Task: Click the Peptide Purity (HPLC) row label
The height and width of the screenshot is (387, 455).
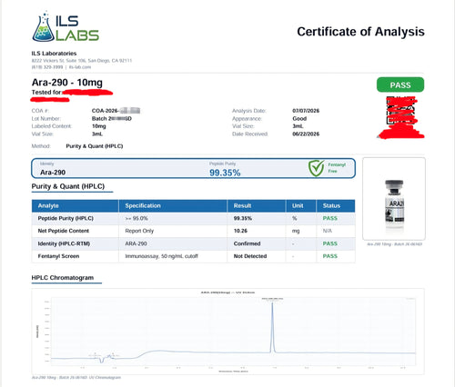Action: [x=66, y=218]
